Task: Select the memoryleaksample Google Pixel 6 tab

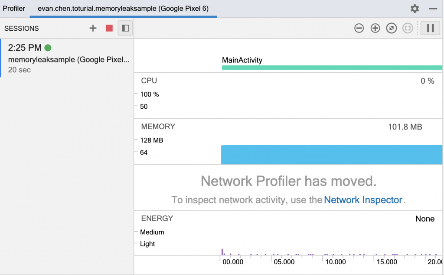Action: tap(123, 9)
